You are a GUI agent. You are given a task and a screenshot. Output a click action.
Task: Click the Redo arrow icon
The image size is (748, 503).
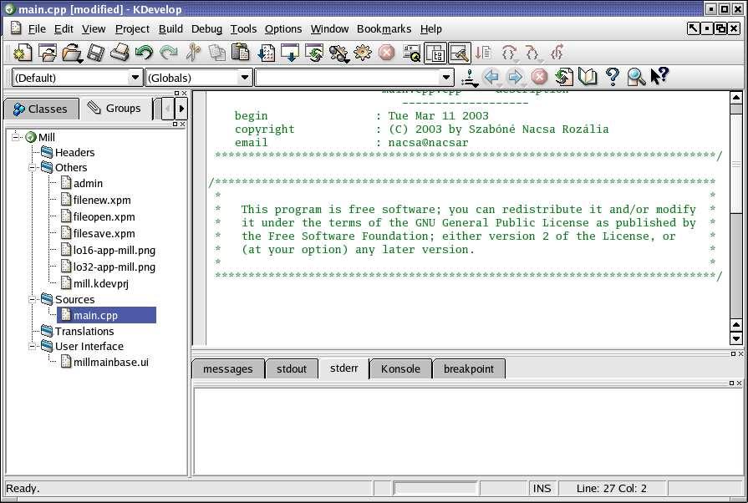coord(168,53)
